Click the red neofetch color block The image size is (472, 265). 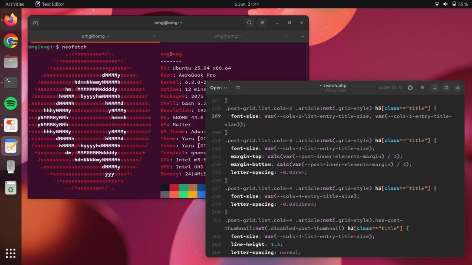(x=174, y=187)
